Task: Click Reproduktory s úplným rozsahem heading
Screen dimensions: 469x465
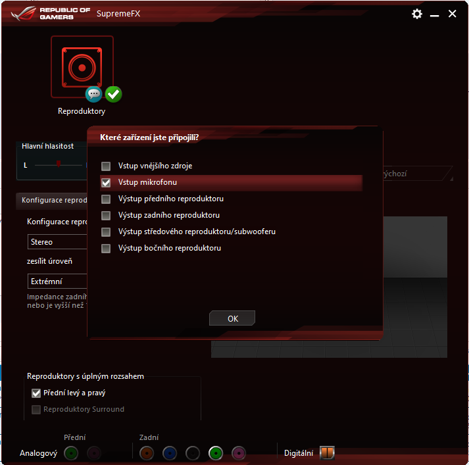Action: [86, 376]
